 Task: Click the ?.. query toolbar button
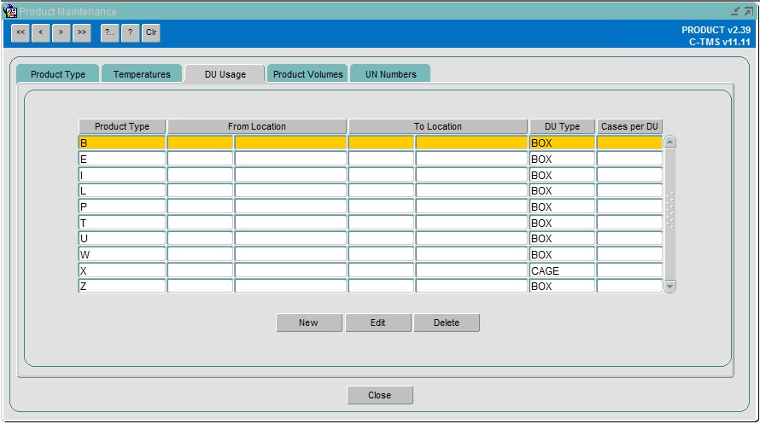pos(110,33)
